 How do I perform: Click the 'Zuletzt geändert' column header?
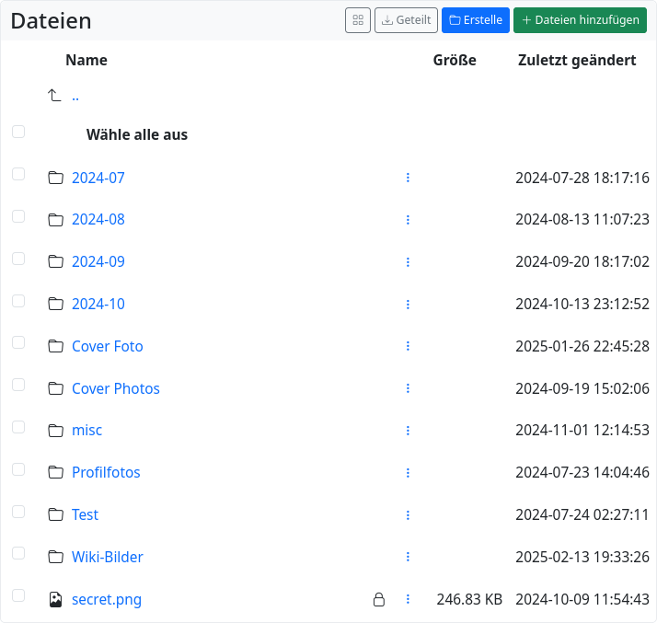[x=577, y=61]
